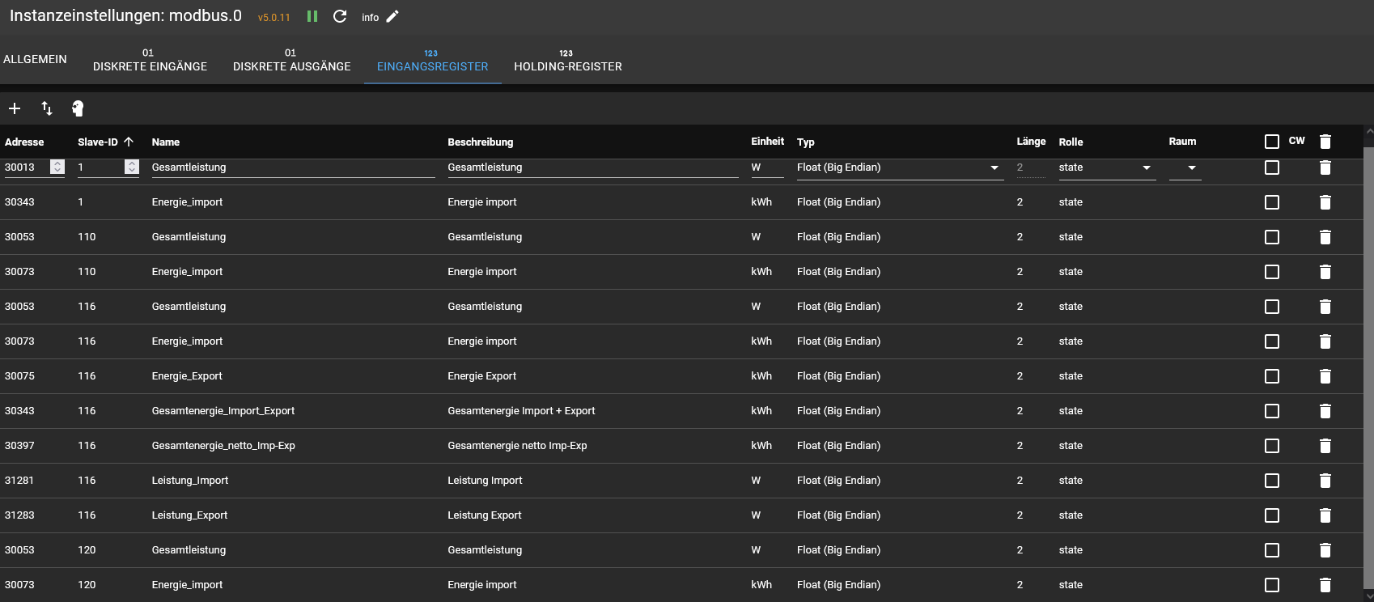
Task: Delete Gesamtleistung row of slave 120
Action: 1325,550
